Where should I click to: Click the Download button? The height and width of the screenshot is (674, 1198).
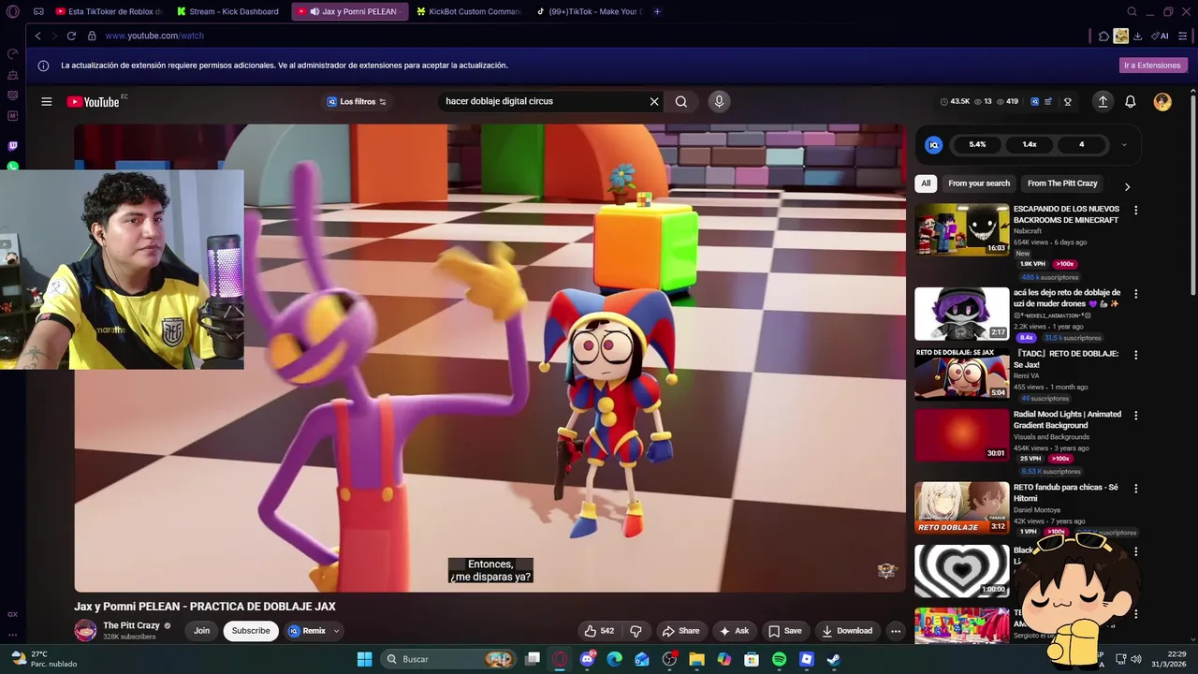coord(847,631)
